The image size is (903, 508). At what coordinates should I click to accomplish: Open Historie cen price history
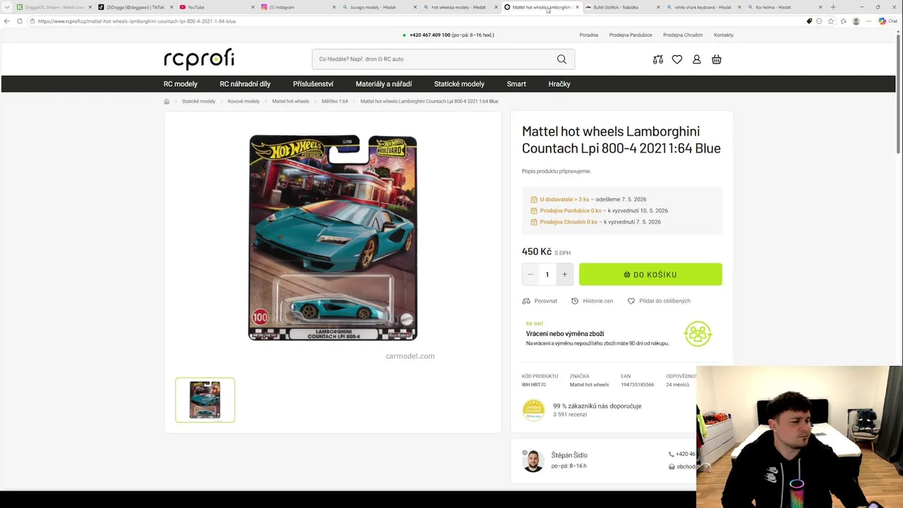click(592, 301)
